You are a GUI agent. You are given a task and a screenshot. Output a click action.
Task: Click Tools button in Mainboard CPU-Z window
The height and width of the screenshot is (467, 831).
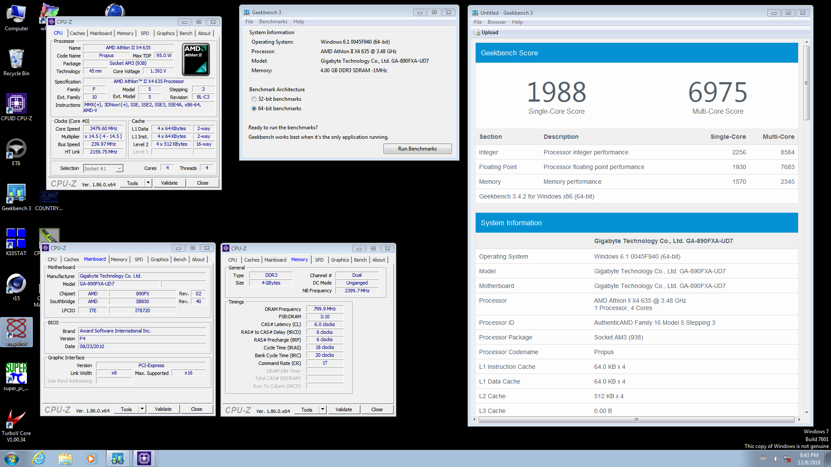point(126,409)
